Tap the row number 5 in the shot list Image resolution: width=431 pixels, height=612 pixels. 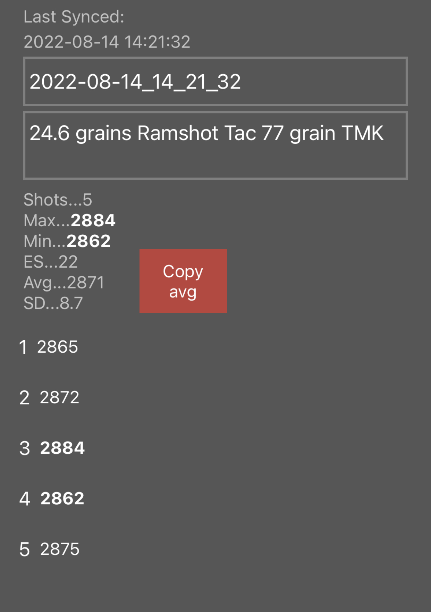[x=25, y=550]
